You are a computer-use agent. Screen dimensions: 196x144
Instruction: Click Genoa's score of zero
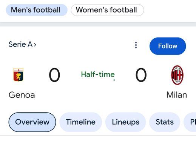point(54,75)
